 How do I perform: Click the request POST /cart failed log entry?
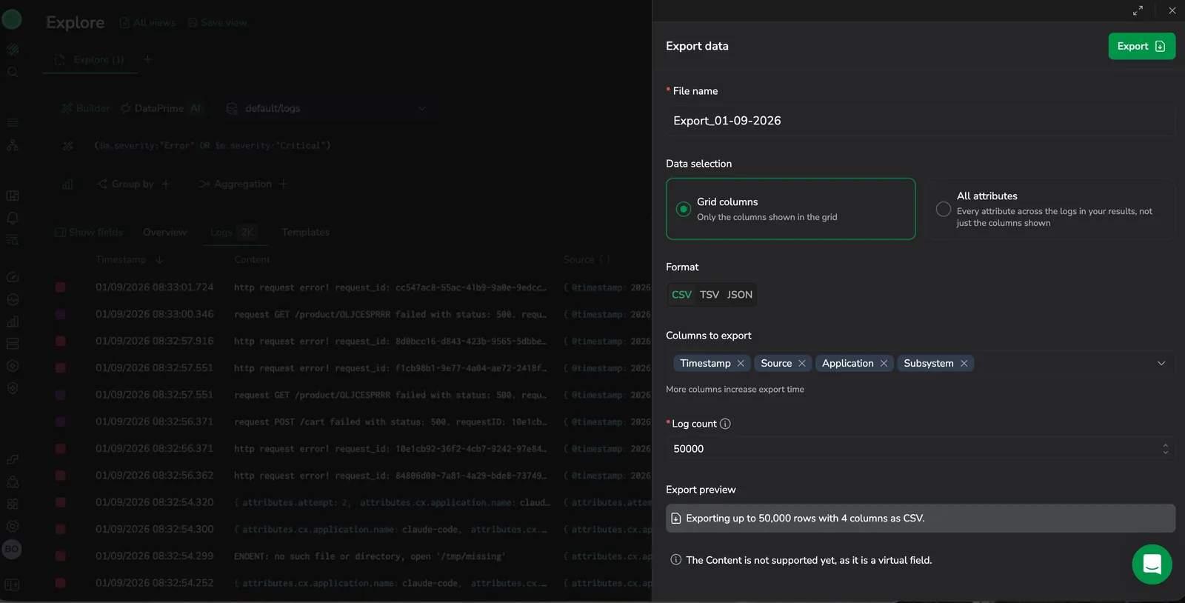(390, 422)
